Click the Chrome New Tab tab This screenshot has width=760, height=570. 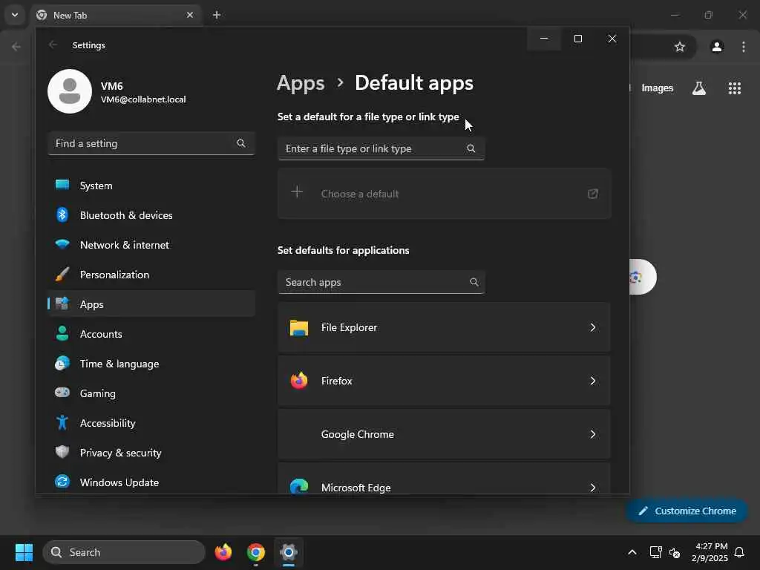click(x=117, y=15)
